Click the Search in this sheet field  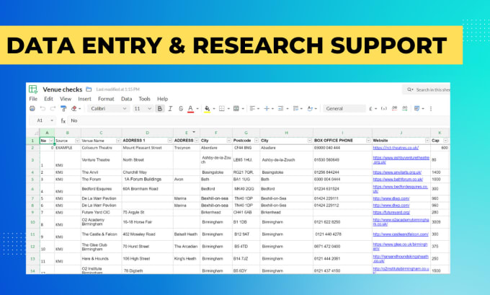(428, 89)
